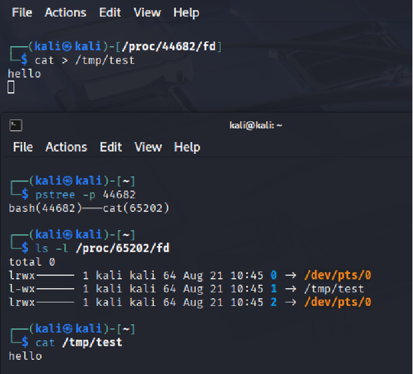
Task: Click the 'ls -l /proc/65202/fd' command
Action: (x=103, y=249)
